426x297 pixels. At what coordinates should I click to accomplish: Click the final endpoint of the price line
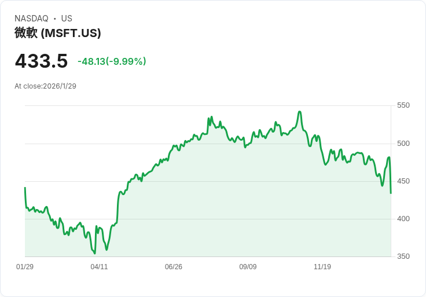(x=391, y=193)
